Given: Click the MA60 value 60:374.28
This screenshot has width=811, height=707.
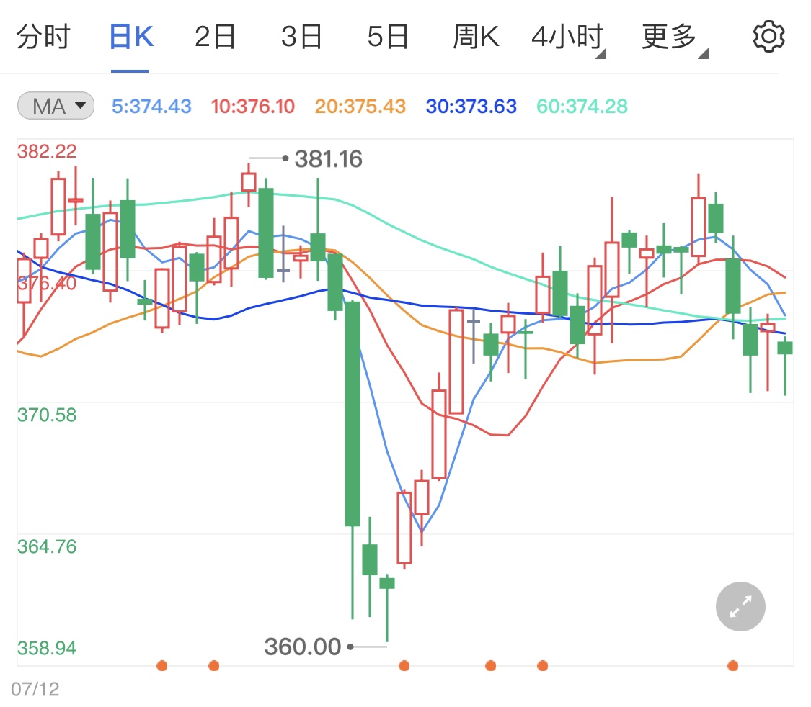Looking at the screenshot, I should tap(582, 107).
